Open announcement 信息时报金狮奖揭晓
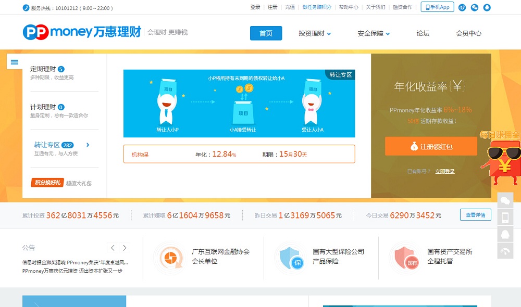 [75, 263]
